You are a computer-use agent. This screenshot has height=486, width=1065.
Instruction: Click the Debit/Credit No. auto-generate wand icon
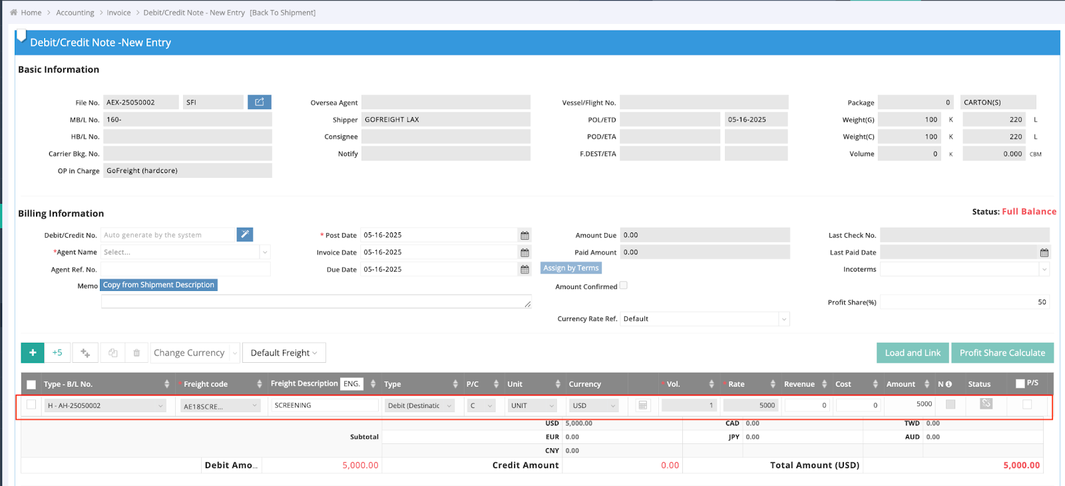tap(245, 235)
